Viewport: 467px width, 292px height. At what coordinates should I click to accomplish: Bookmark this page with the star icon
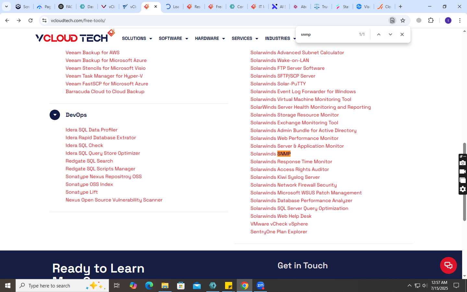[403, 20]
